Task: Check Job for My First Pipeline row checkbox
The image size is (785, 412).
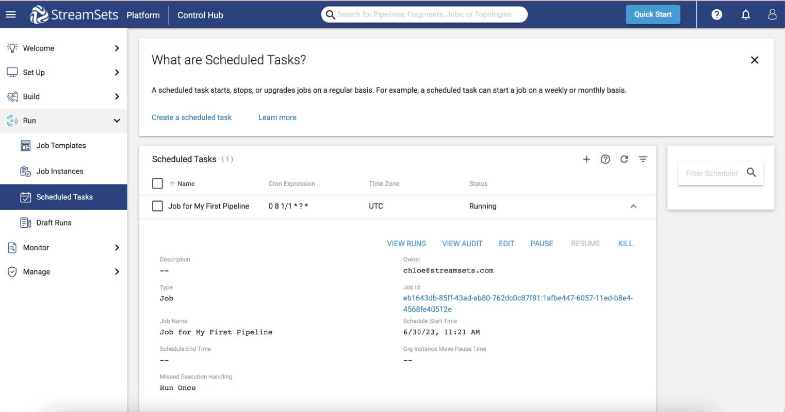Action: coord(158,206)
